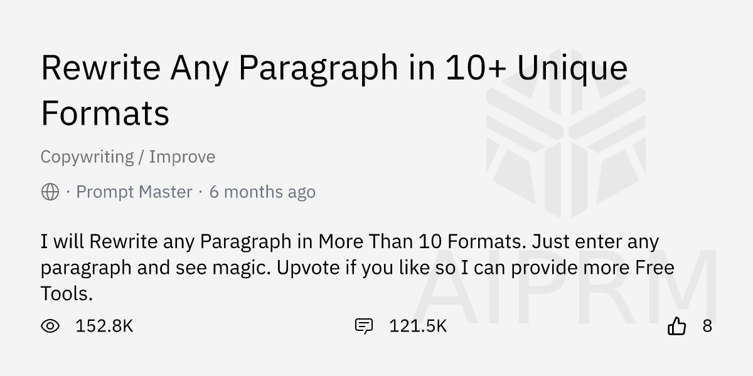Viewport: 753px width, 376px height.
Task: Open the Prompt Master author profile
Action: pos(134,192)
